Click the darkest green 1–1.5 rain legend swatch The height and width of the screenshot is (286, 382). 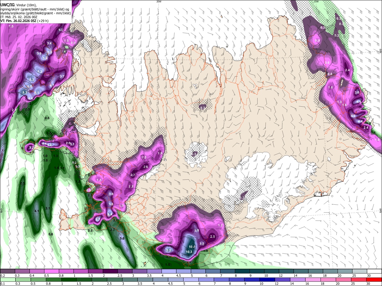[69, 280]
